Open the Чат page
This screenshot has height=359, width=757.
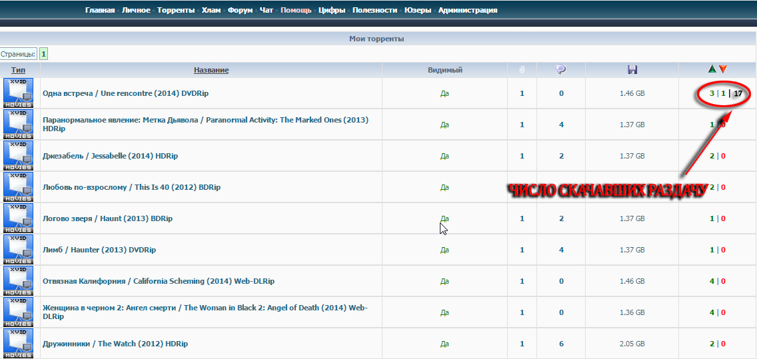tap(267, 10)
